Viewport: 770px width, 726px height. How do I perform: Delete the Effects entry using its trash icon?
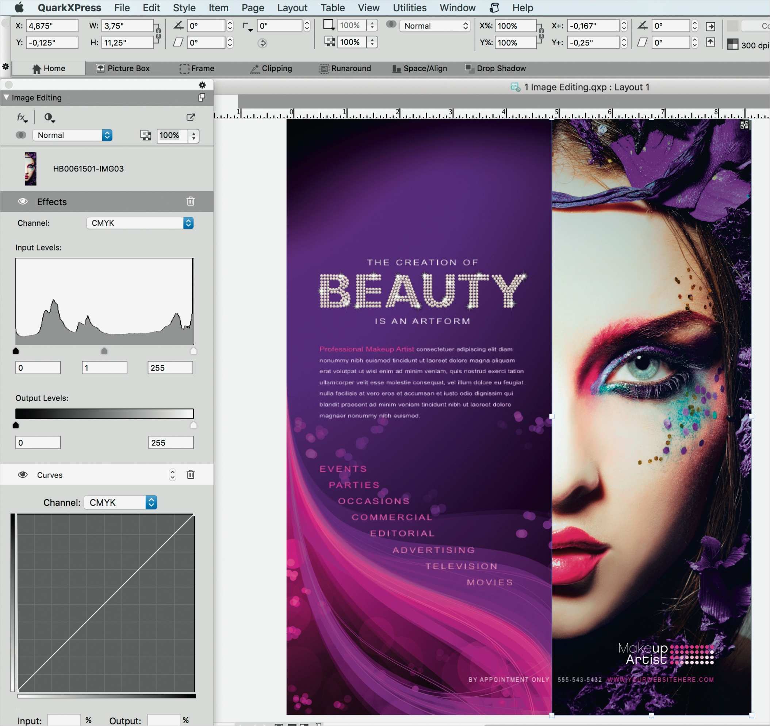[x=190, y=202]
